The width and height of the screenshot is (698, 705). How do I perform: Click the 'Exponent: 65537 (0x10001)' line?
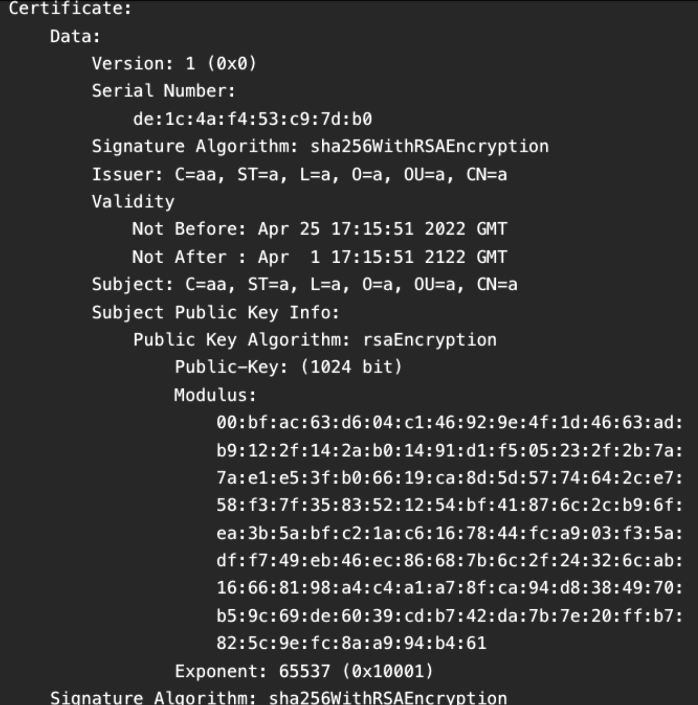(x=304, y=671)
